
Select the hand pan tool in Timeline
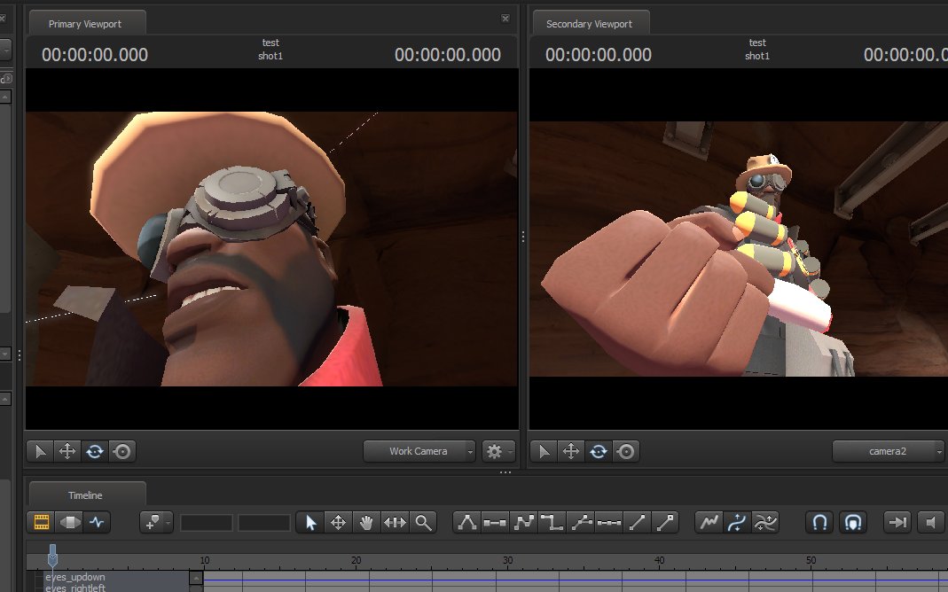coord(365,523)
